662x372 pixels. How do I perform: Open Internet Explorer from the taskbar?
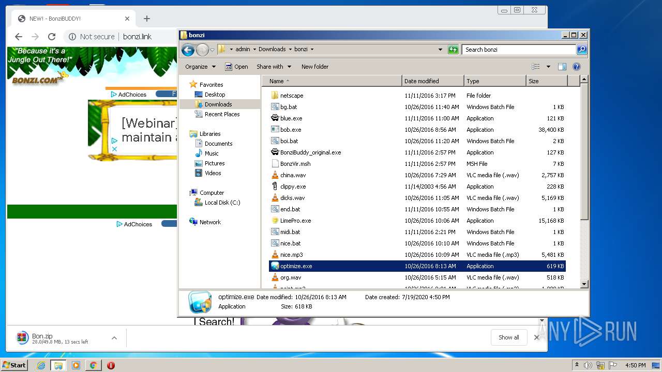tap(41, 365)
